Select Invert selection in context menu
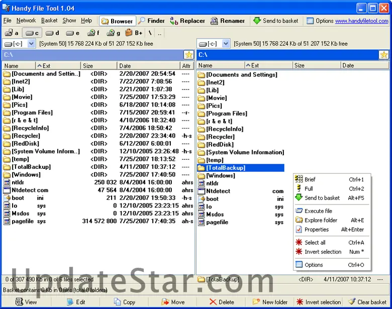Image resolution: width=392 pixels, height=309 pixels. pos(323,252)
